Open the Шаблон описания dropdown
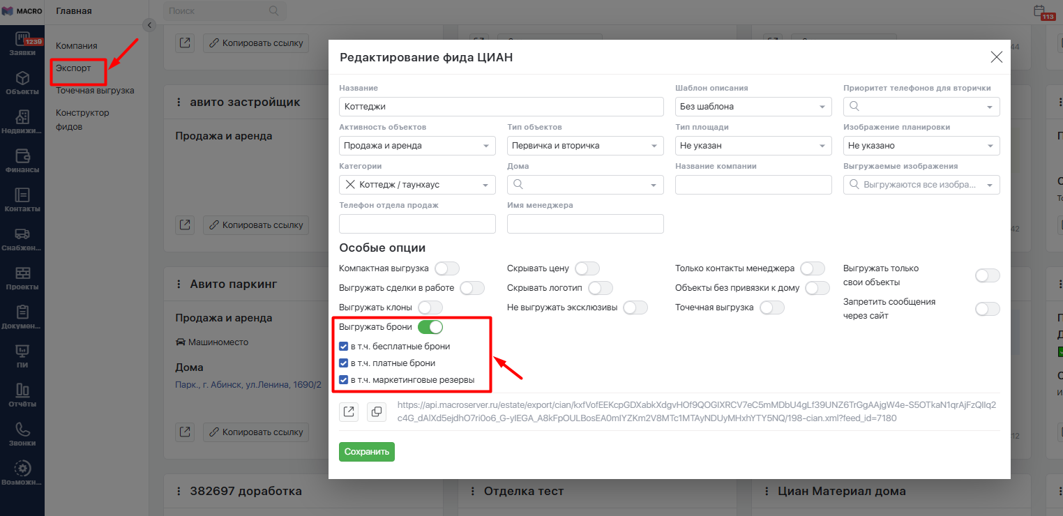Screen dimensions: 1063x516 point(753,107)
